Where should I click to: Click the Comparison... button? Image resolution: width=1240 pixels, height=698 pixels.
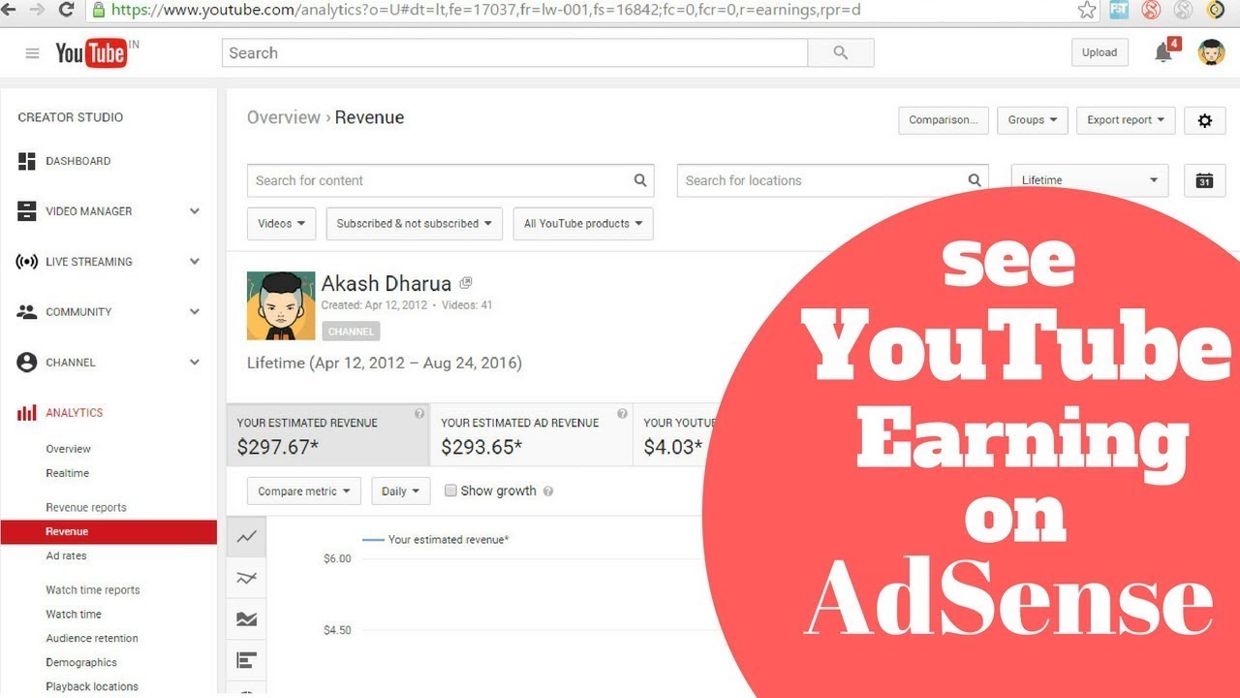pos(944,120)
